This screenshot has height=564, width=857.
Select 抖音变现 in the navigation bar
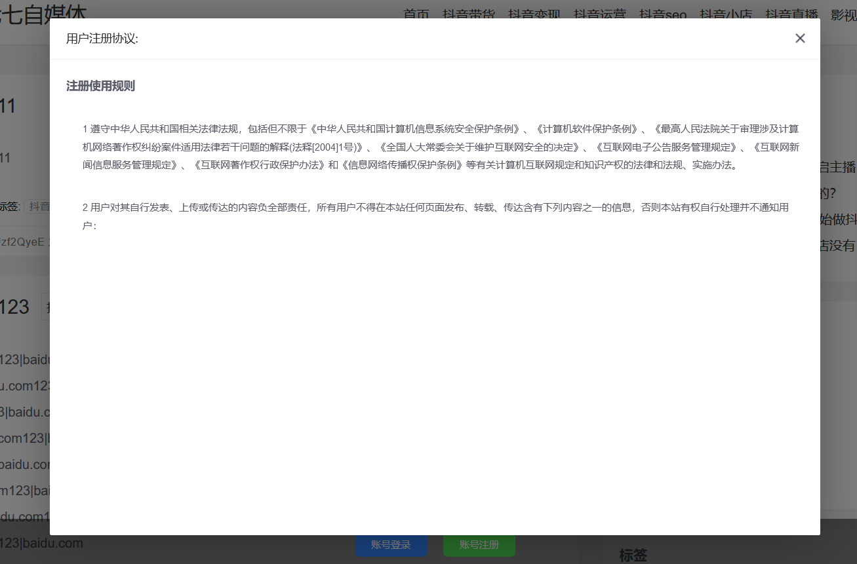click(534, 14)
